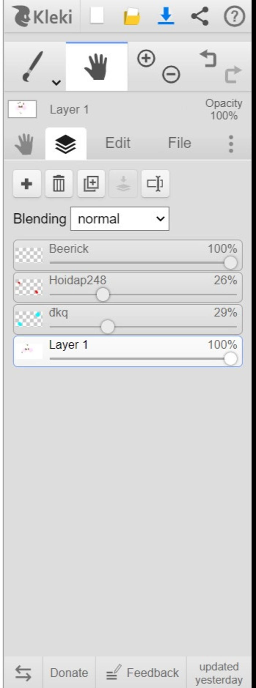The image size is (256, 688).
Task: Click the redo arrow
Action: 233,75
